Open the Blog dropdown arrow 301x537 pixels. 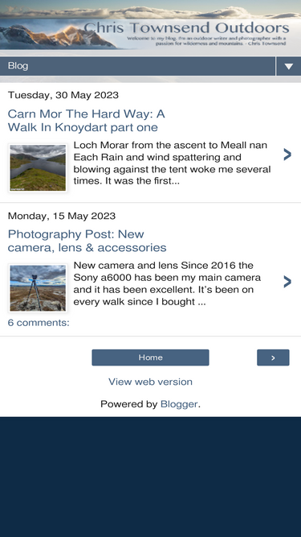click(289, 66)
